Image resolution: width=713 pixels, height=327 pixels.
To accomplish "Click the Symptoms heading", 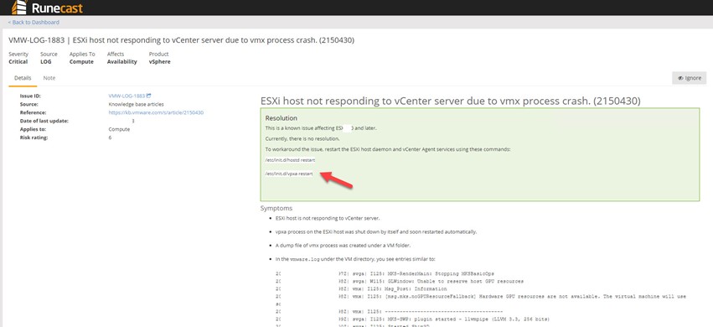I will pyautogui.click(x=276, y=208).
